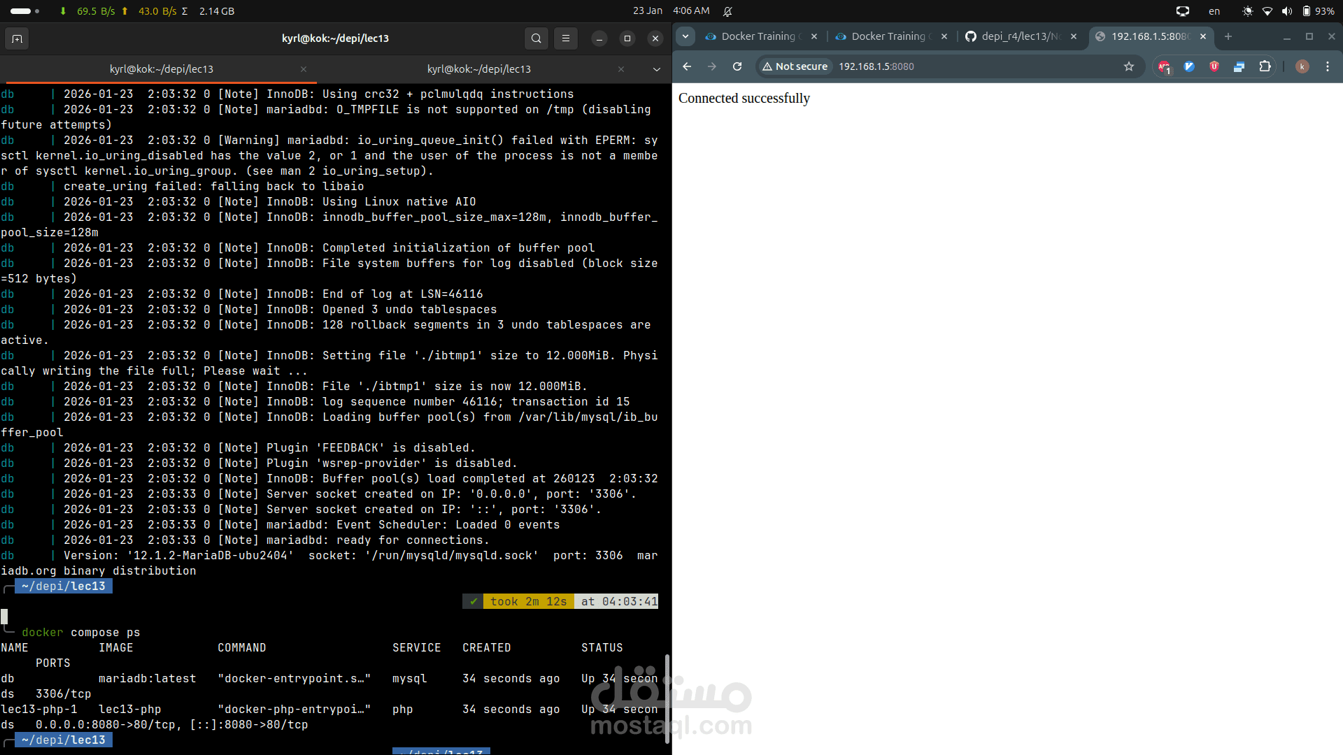Open the Extensions puzzle icon
Viewport: 1343px width, 755px height.
(x=1265, y=66)
